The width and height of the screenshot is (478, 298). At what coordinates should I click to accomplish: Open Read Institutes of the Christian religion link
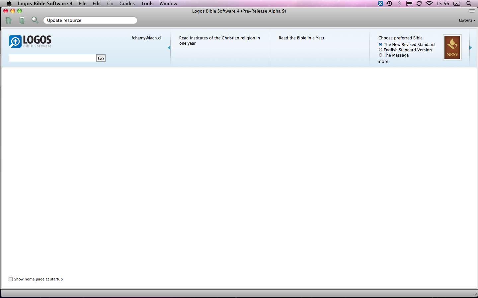pyautogui.click(x=219, y=40)
